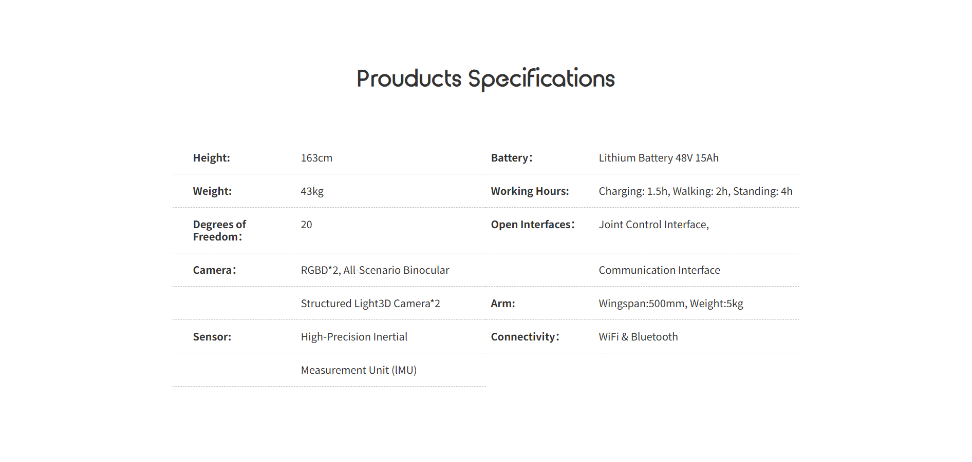
Task: Select the Open Interfaces label
Action: [533, 225]
